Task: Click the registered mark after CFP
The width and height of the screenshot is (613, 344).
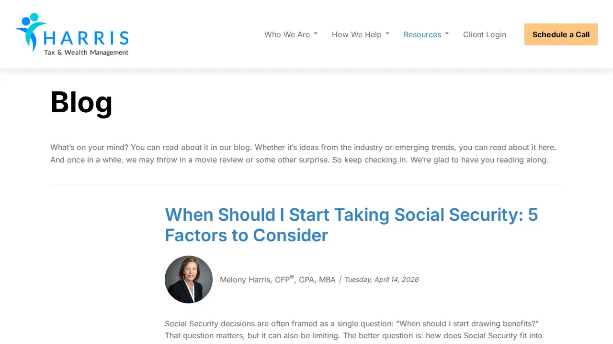Action: [292, 277]
